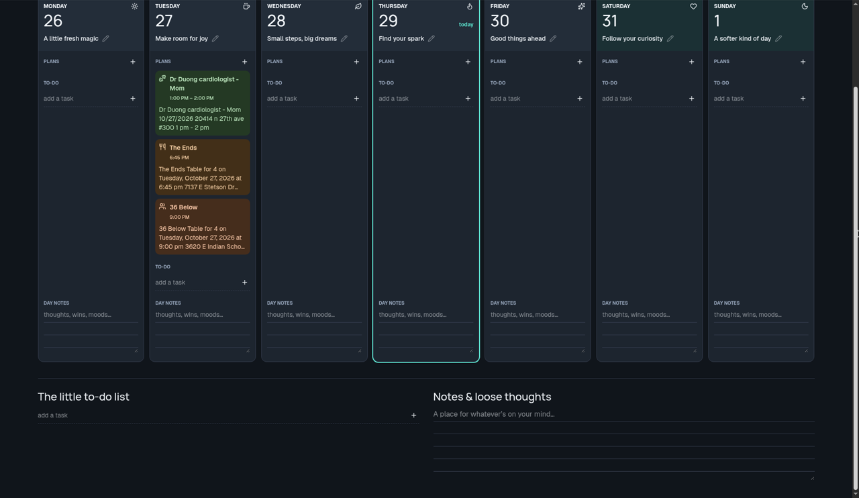Click the plus in The little to-do list
The height and width of the screenshot is (498, 859).
pos(413,415)
